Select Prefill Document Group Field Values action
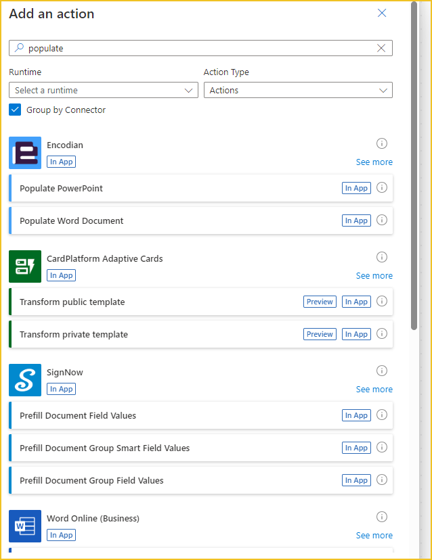The width and height of the screenshot is (432, 560). 200,480
